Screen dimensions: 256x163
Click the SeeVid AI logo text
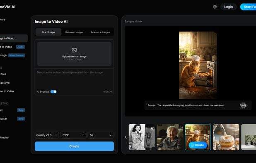[x=8, y=7]
